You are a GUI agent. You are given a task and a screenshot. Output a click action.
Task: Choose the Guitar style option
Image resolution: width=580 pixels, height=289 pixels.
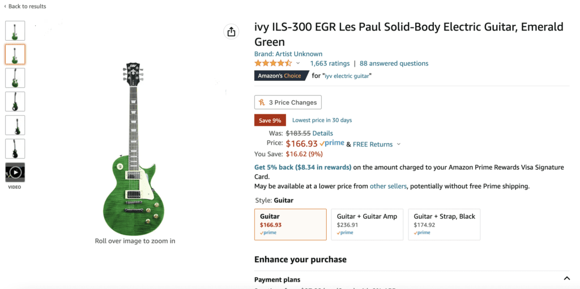click(291, 224)
